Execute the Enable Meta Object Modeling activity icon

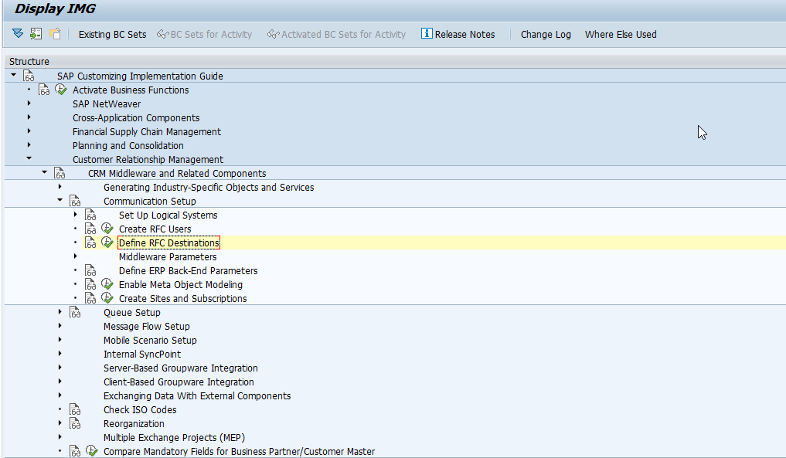tap(107, 284)
